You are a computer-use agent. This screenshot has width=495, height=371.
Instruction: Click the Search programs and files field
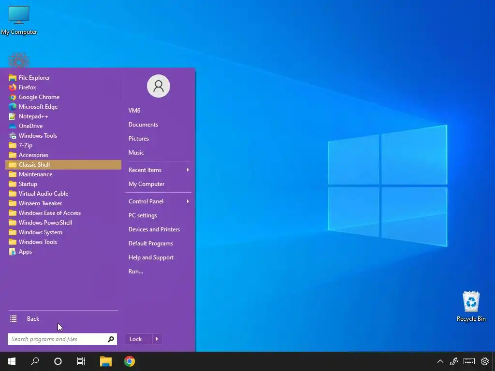pyautogui.click(x=62, y=339)
